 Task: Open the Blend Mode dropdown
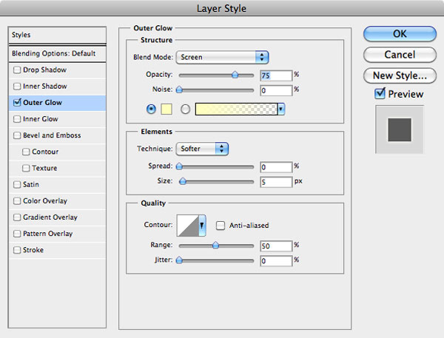coord(221,57)
